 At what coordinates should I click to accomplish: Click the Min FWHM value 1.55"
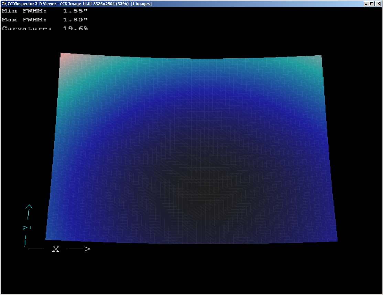coord(75,11)
